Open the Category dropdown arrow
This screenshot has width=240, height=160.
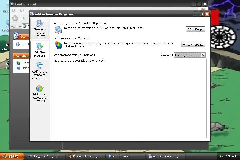tap(203, 55)
